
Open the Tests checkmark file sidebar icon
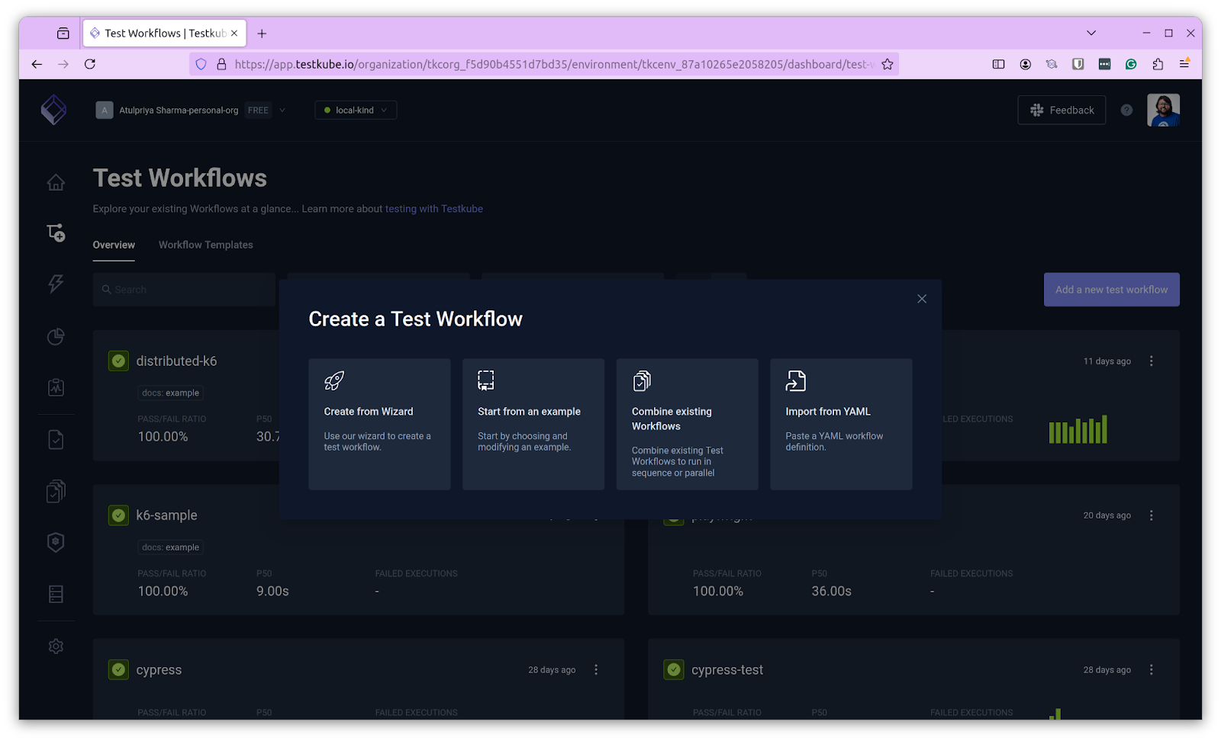[56, 439]
